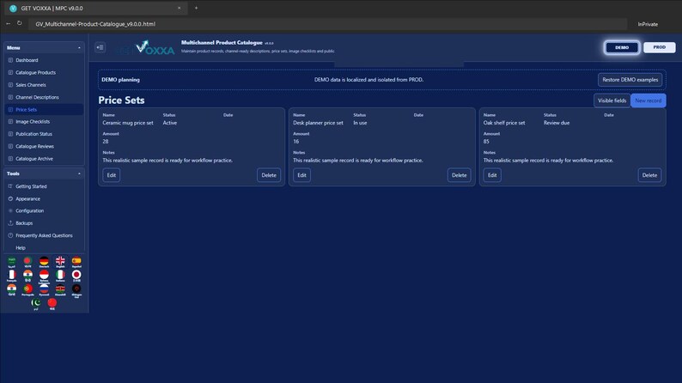The image size is (682, 383).
Task: Switch language with the Japanese flag
Action: pos(76,276)
